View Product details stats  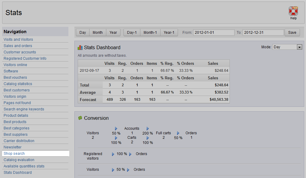[x=16, y=116]
